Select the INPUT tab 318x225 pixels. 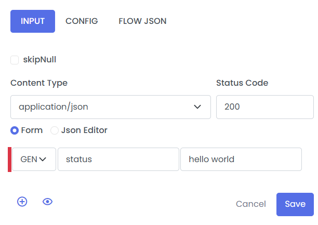tap(33, 21)
